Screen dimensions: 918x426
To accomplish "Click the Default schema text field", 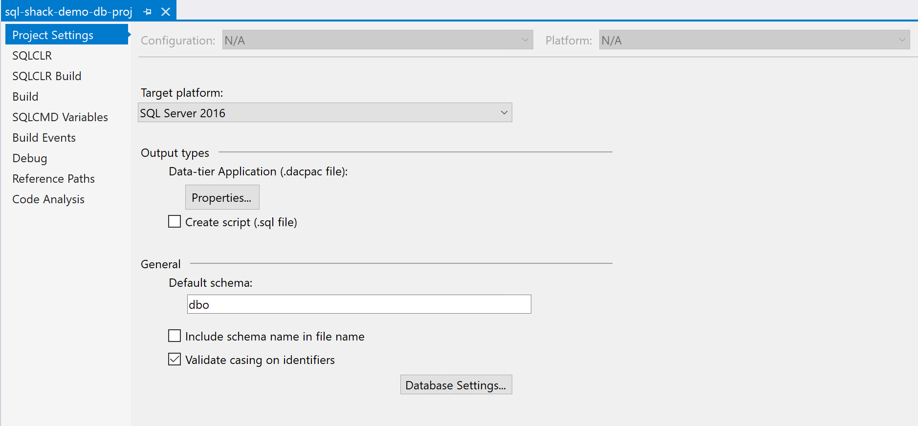I will 359,304.
